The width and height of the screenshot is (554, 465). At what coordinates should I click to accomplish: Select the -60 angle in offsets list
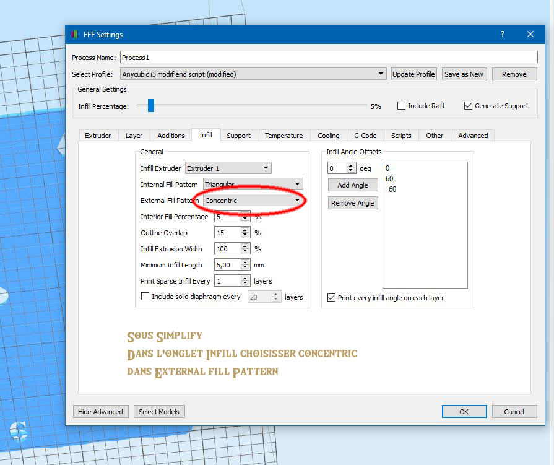pyautogui.click(x=425, y=189)
